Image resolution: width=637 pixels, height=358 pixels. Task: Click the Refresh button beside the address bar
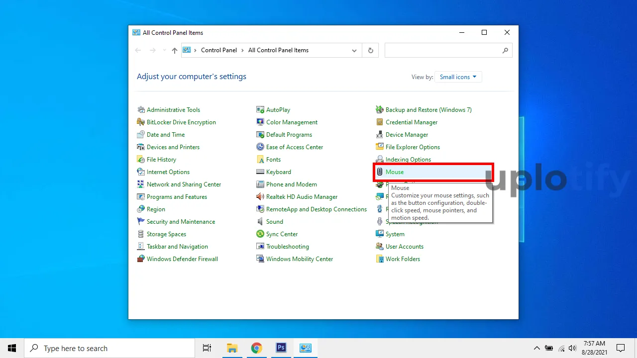pos(370,51)
